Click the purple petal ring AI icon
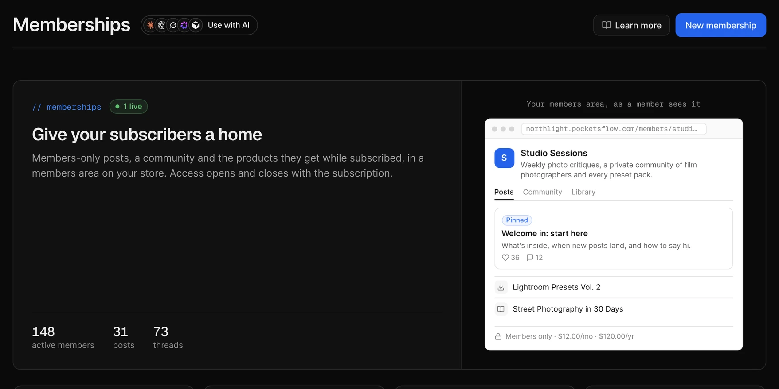779x389 pixels. pos(184,25)
